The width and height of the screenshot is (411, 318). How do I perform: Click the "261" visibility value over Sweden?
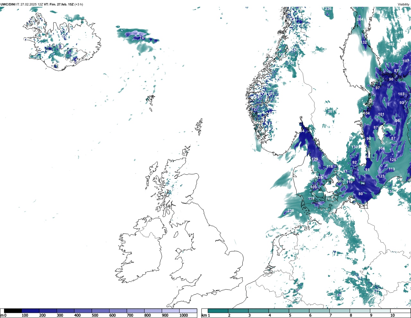(x=331, y=111)
